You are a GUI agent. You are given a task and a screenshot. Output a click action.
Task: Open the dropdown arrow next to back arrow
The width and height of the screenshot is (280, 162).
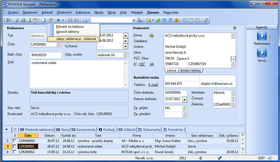tap(63, 20)
